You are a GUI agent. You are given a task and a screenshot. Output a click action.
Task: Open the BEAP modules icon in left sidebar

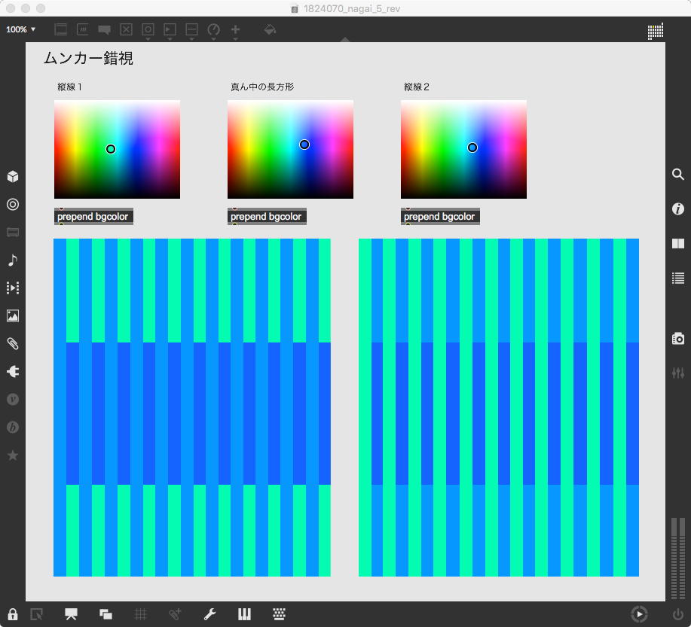[13, 427]
